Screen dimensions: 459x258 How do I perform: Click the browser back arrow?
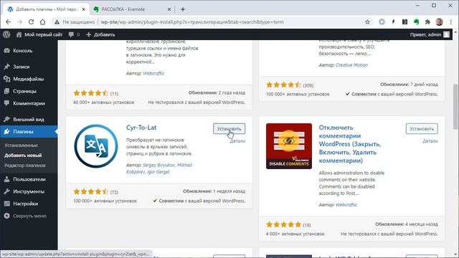(8, 22)
